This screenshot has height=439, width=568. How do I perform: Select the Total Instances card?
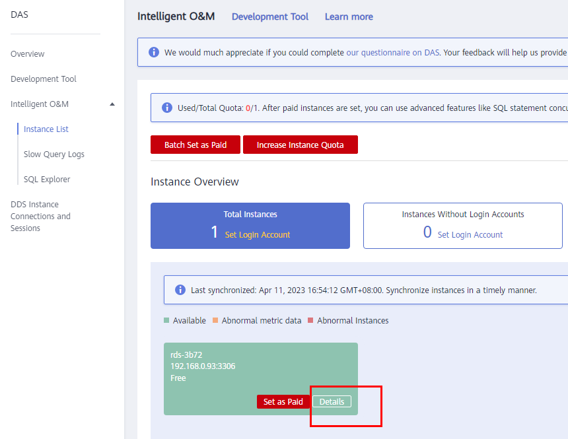tap(250, 226)
